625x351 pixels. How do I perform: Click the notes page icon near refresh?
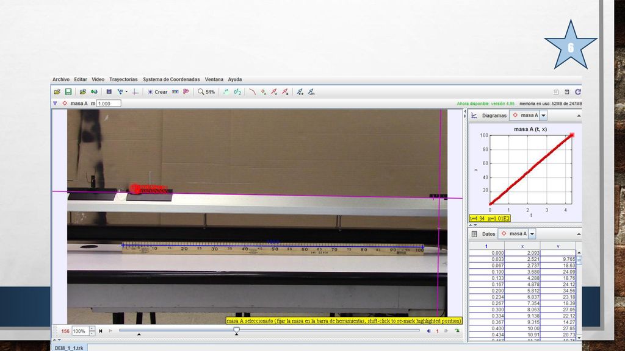pos(556,92)
